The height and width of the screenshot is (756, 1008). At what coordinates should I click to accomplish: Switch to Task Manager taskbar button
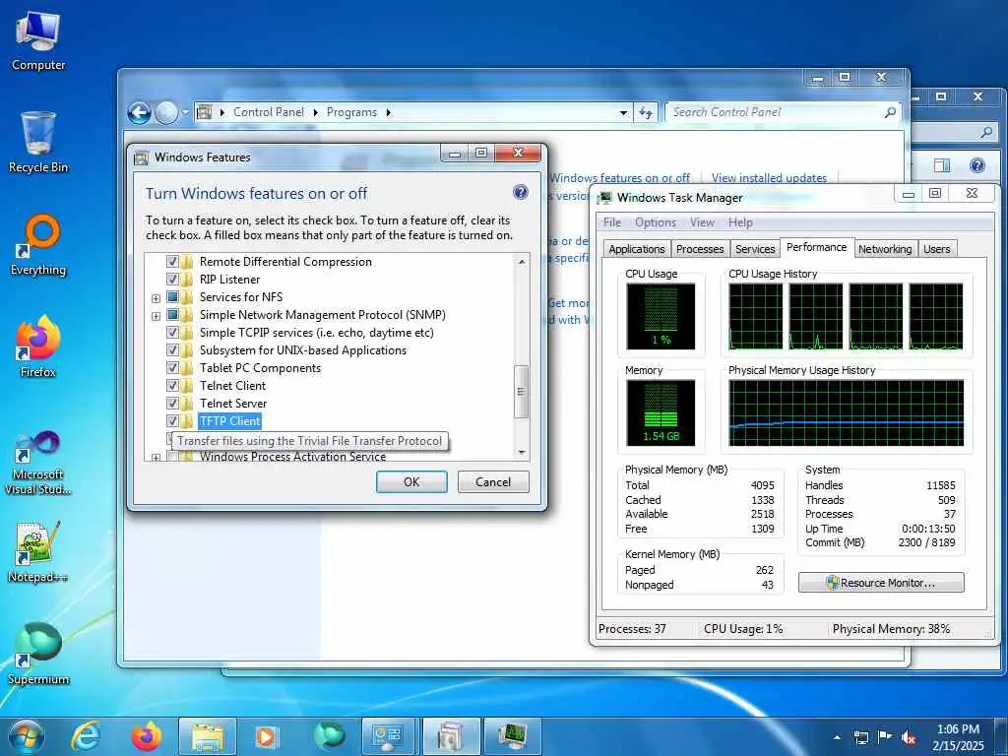point(512,736)
